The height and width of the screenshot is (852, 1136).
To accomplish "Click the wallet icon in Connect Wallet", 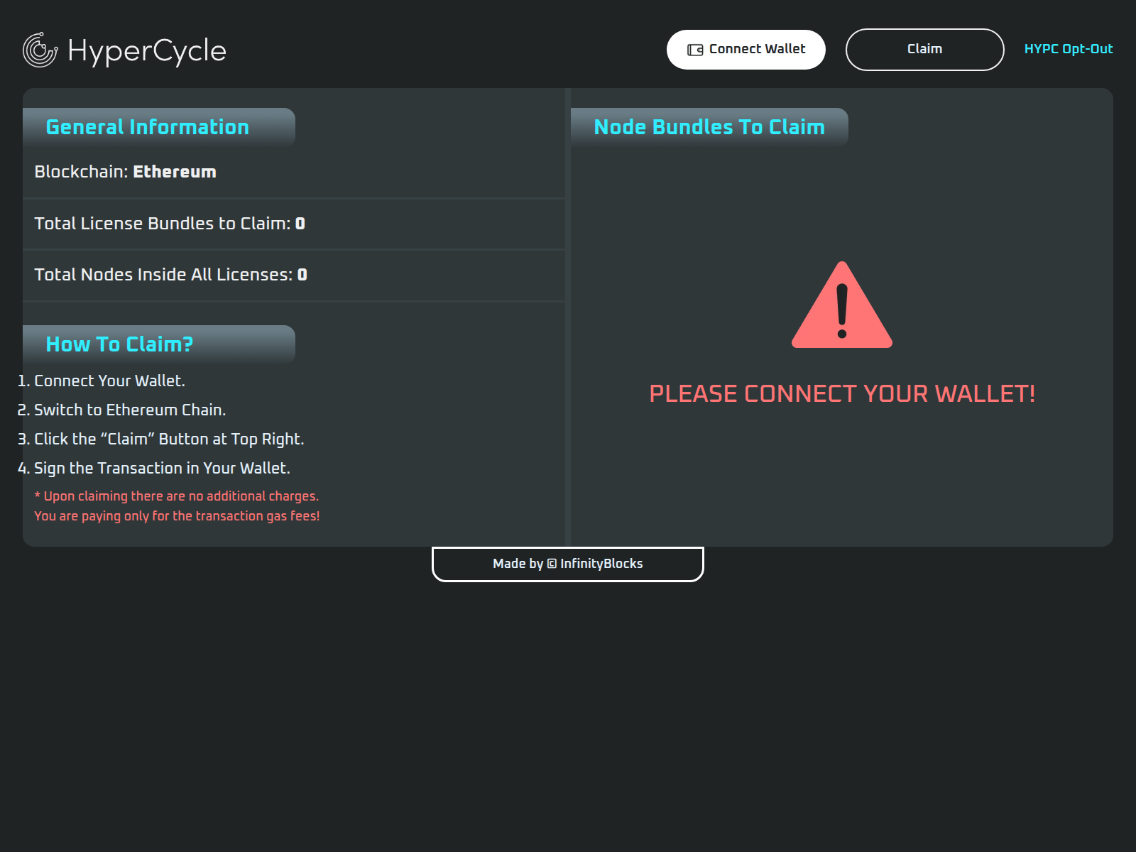I will (695, 50).
